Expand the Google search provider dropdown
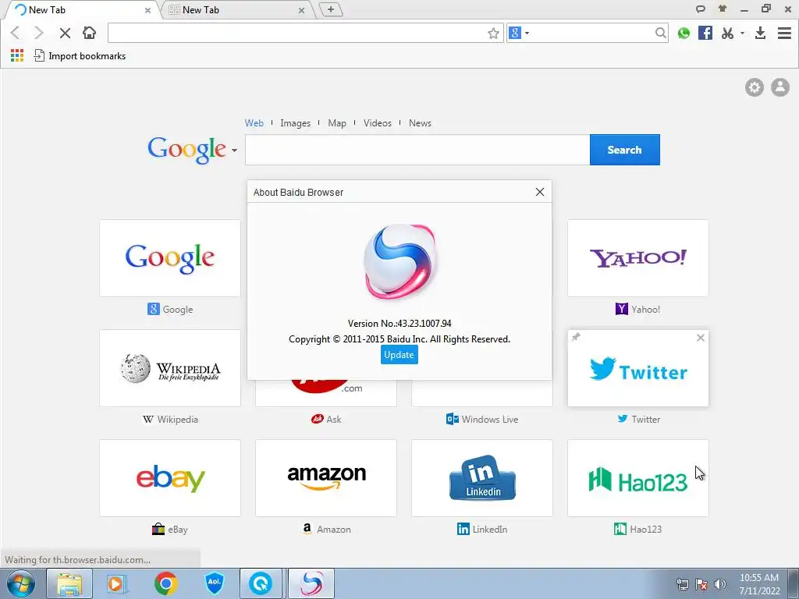The width and height of the screenshot is (799, 599). [x=234, y=151]
